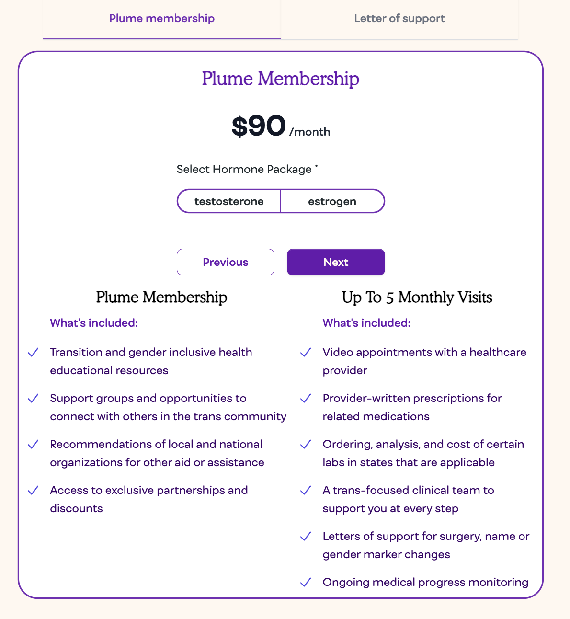Image resolution: width=570 pixels, height=619 pixels.
Task: Click the What's included label under Plume Membership
Action: tap(94, 323)
